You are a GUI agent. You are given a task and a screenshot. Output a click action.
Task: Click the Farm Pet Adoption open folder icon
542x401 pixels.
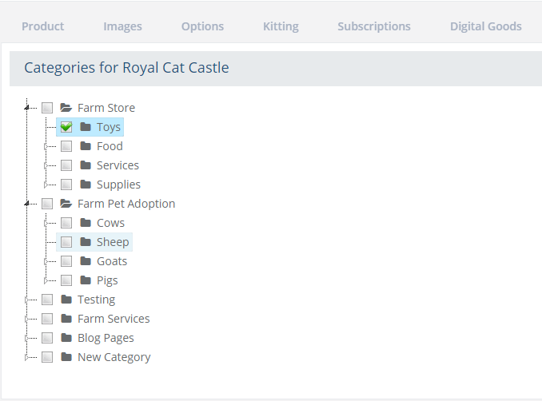66,204
